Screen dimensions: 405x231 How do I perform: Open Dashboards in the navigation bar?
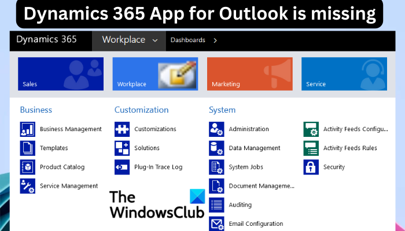click(188, 40)
